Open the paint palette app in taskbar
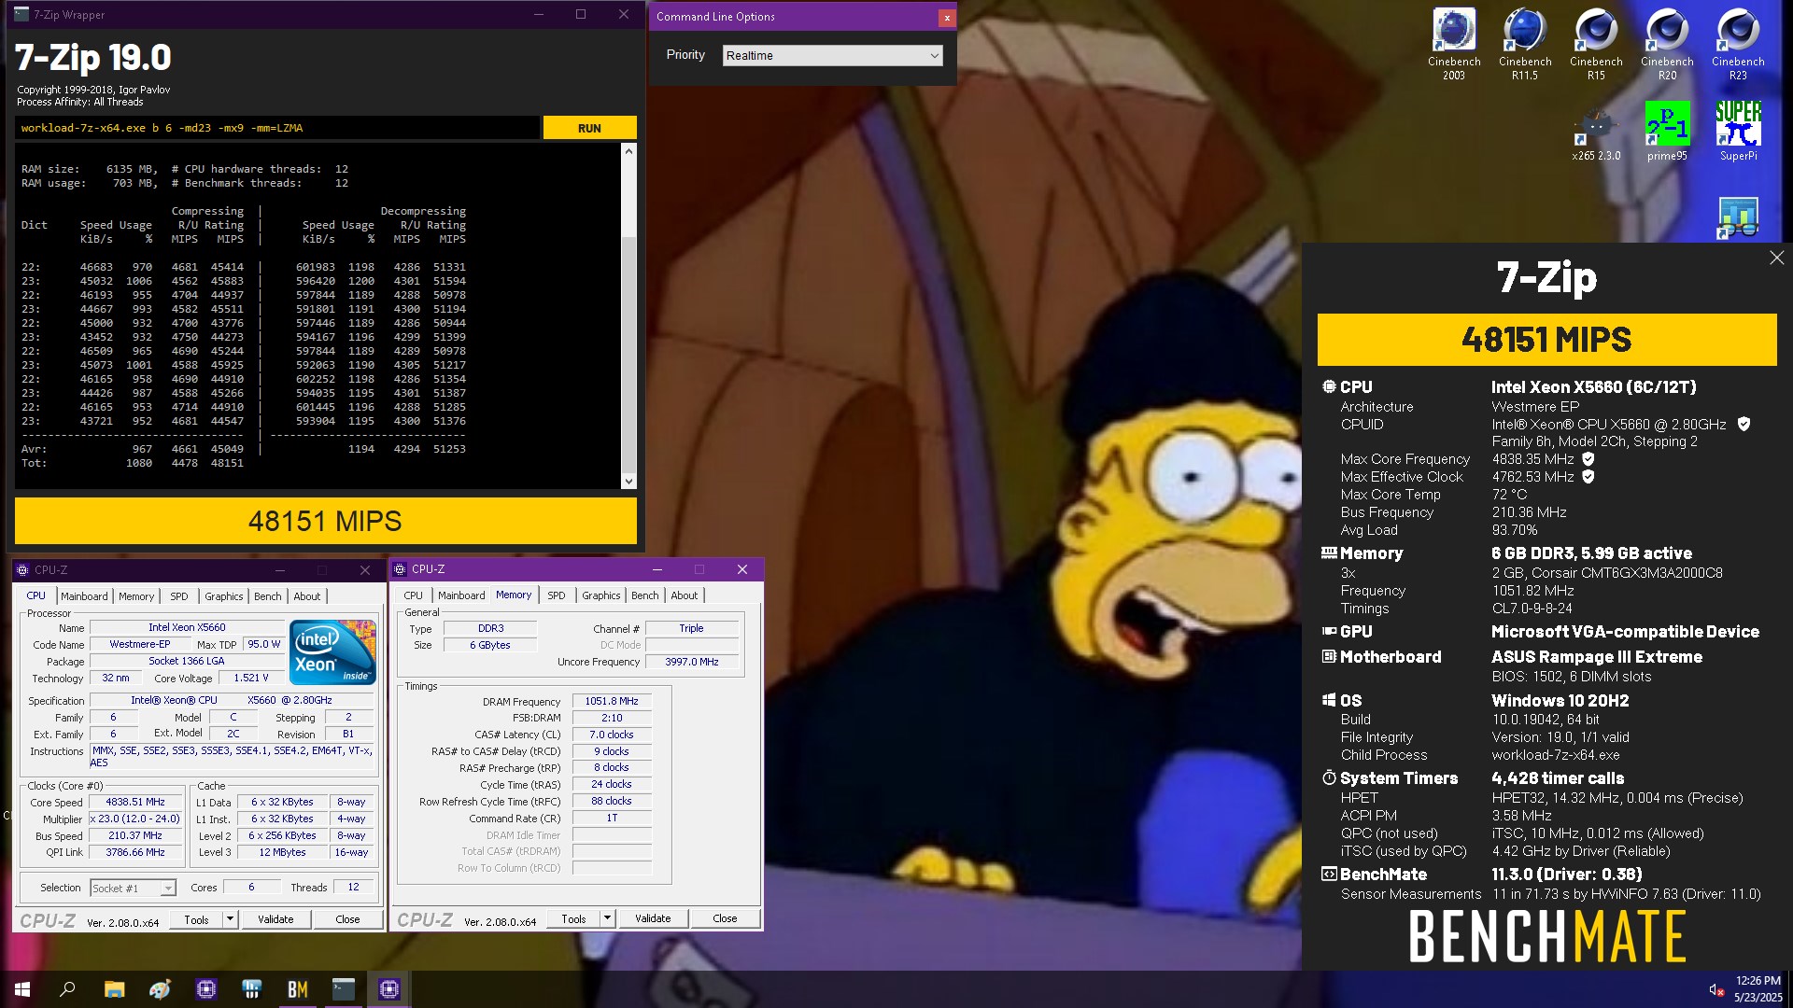The height and width of the screenshot is (1008, 1793). [160, 989]
